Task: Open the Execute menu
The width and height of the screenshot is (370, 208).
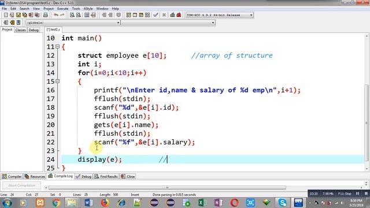Action: (63, 9)
